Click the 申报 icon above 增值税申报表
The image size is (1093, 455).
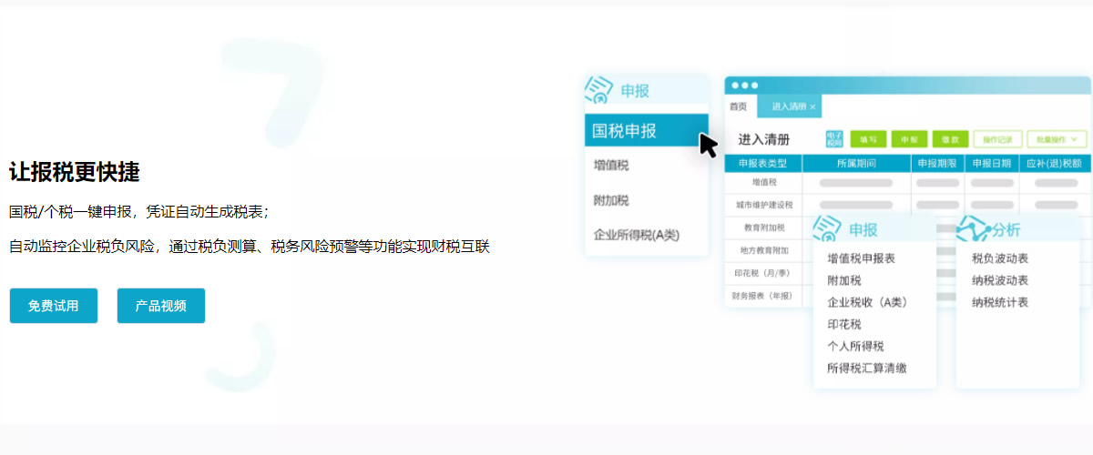point(827,227)
